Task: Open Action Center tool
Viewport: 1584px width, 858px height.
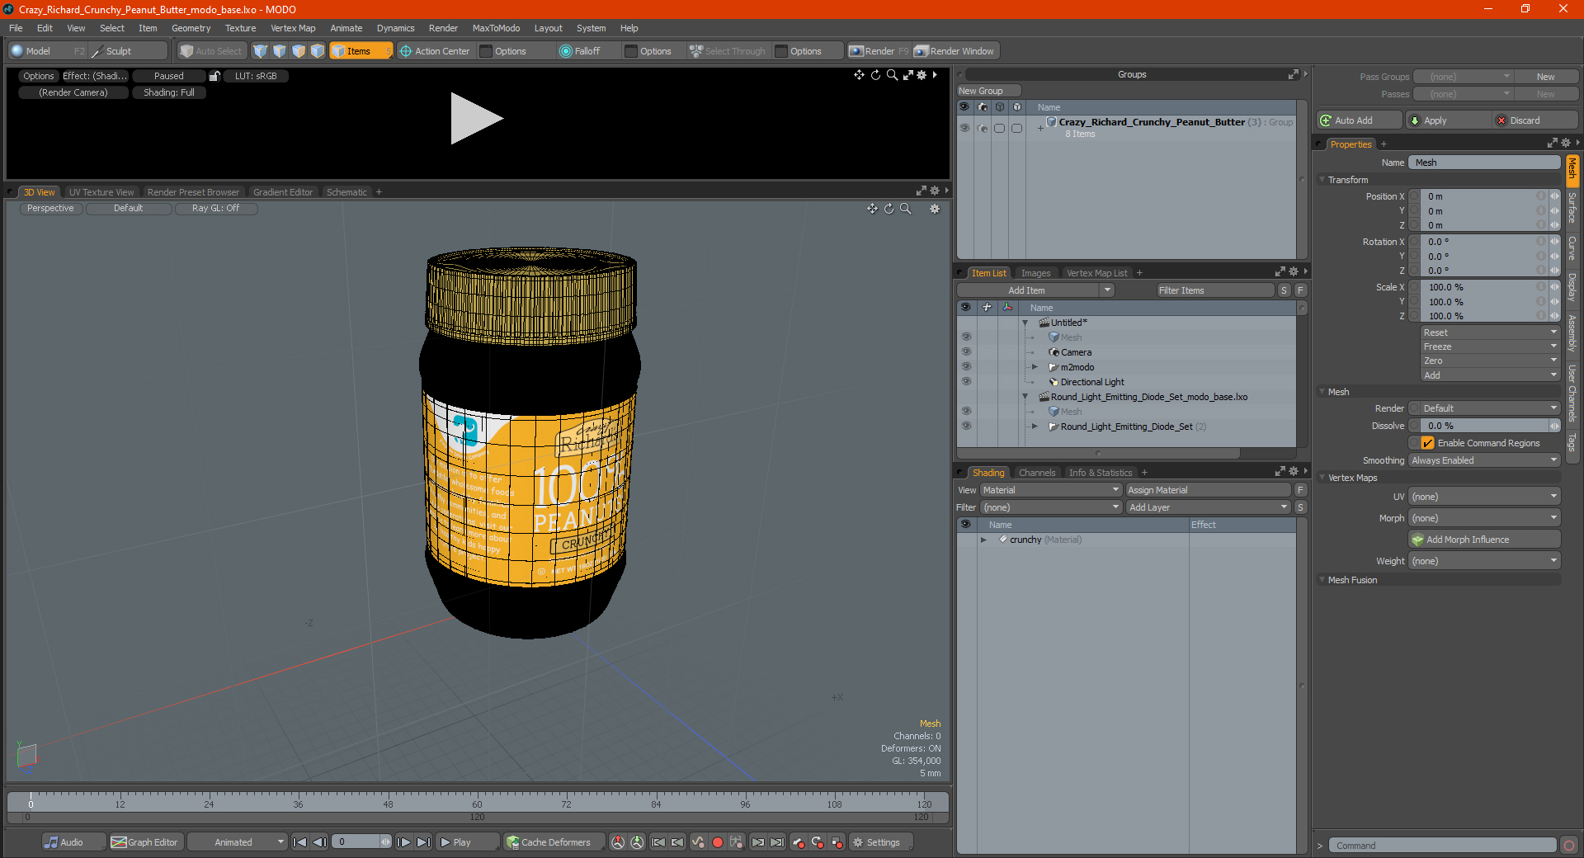Action: 435,51
